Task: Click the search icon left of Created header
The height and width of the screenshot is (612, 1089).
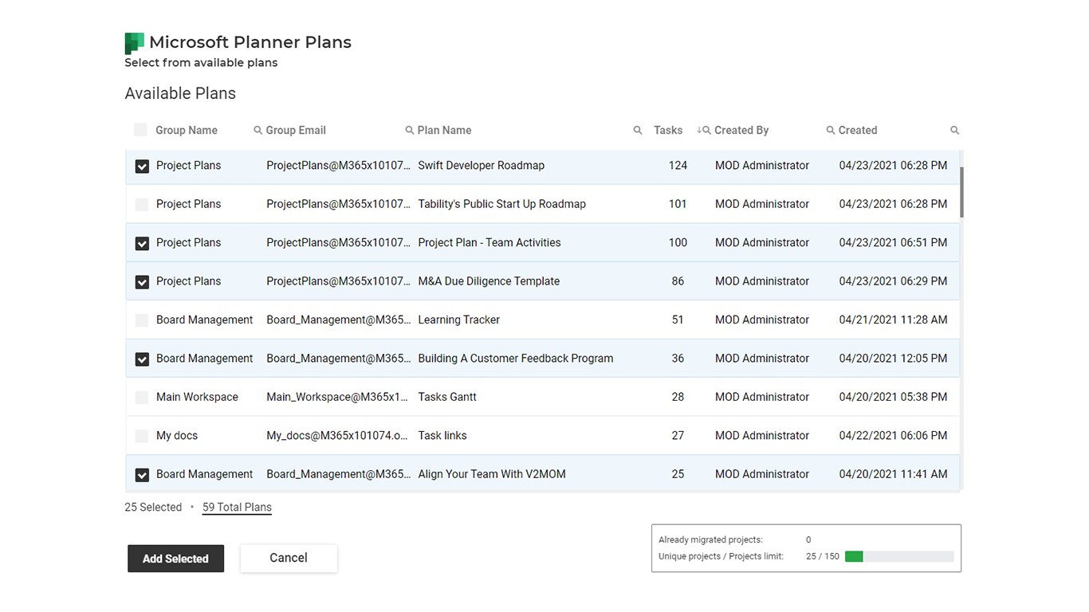Action: [831, 130]
